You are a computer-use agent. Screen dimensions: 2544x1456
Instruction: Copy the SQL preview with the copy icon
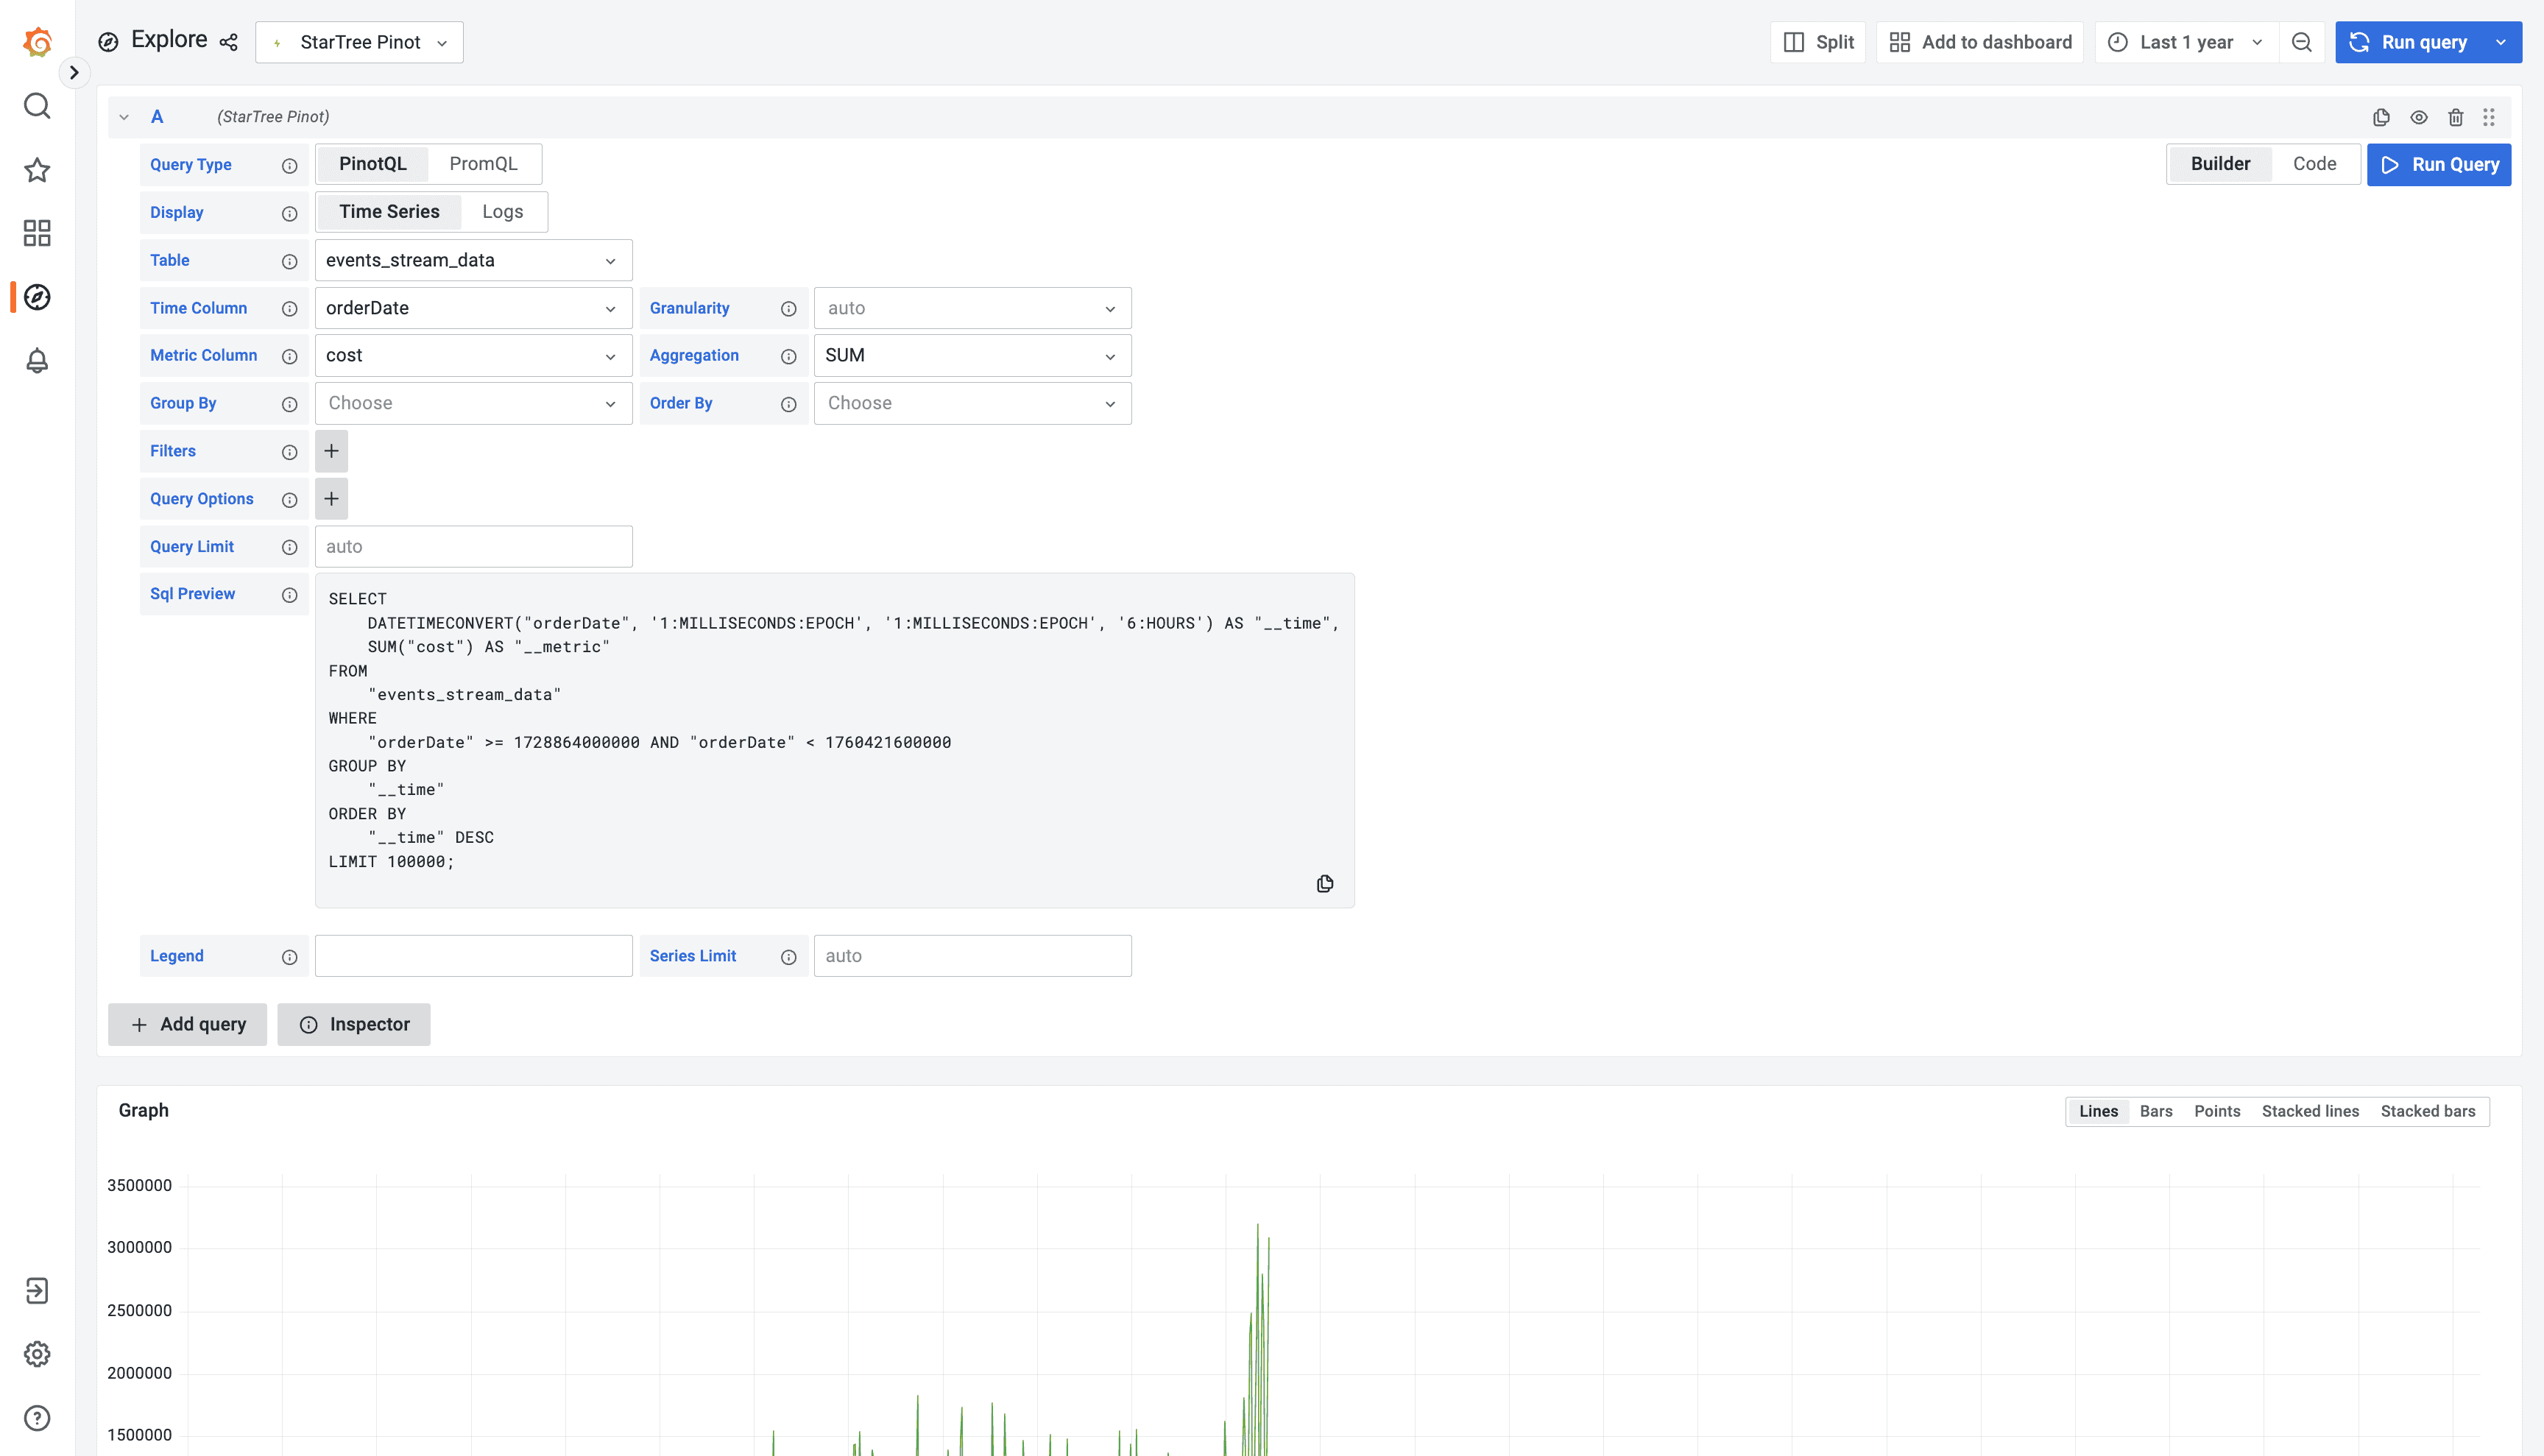(x=1325, y=883)
